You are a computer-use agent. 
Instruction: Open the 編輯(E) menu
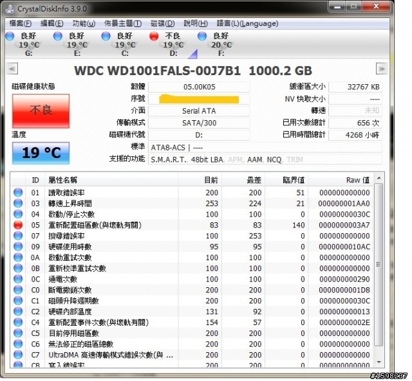[51, 24]
